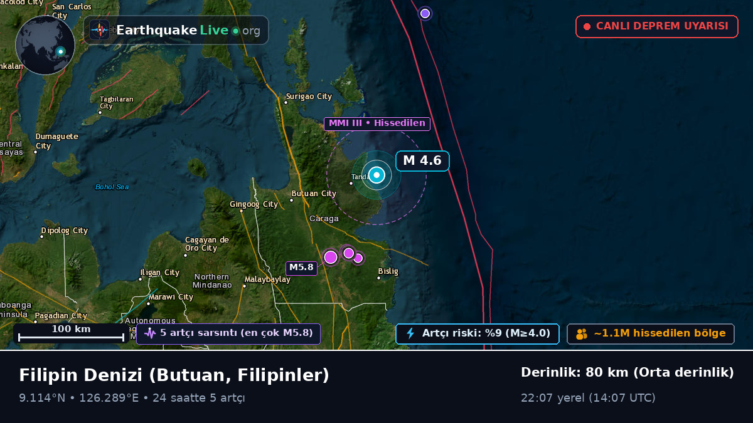Click the Butuan City map label
The image size is (753, 423).
click(314, 194)
